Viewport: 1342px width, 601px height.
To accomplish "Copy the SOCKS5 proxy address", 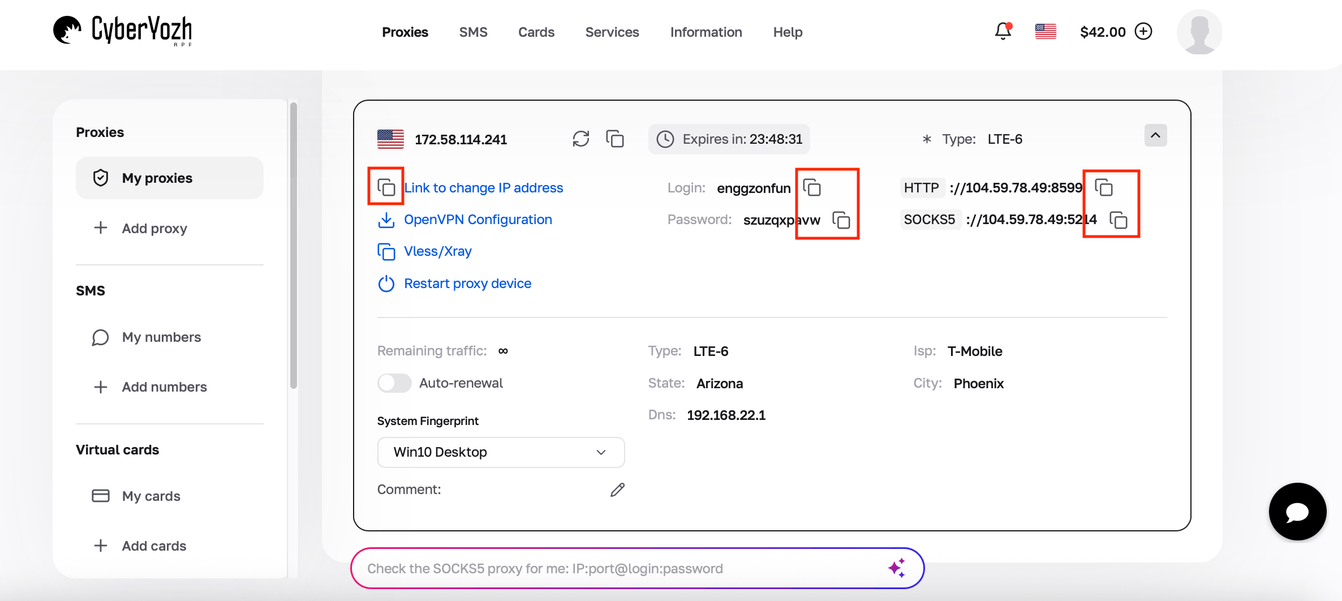I will coord(1119,221).
